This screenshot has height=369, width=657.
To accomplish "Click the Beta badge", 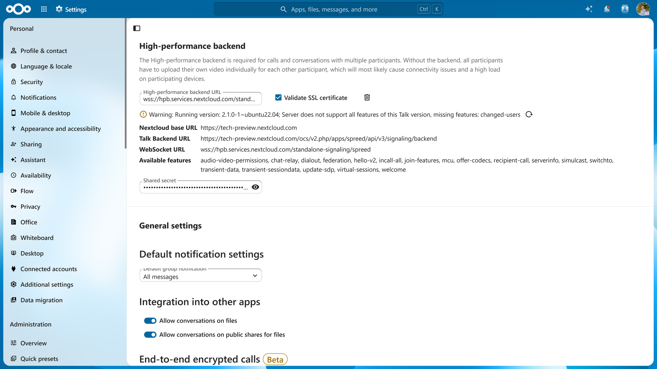I will [275, 359].
